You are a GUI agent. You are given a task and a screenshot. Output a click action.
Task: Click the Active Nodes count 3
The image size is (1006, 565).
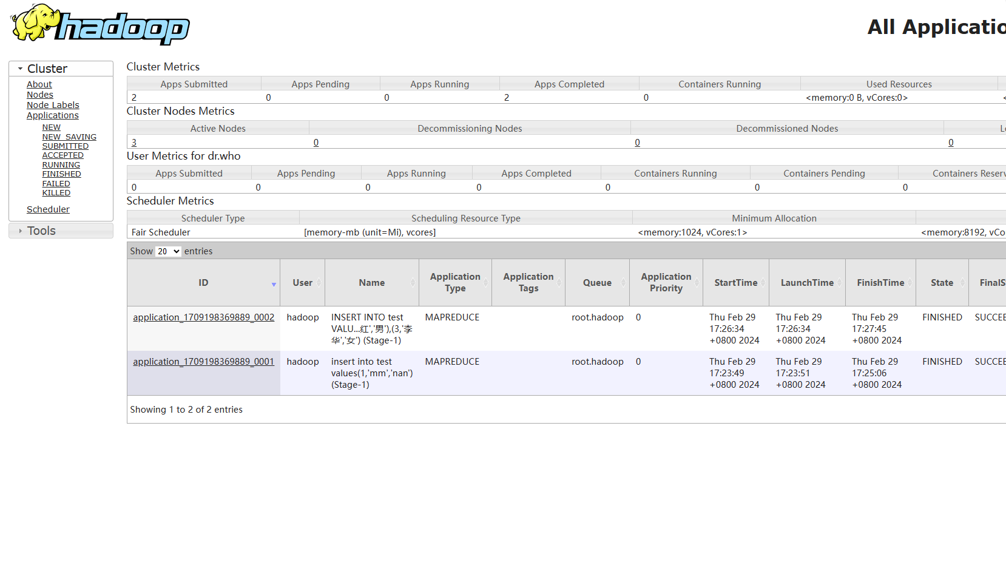[134, 143]
